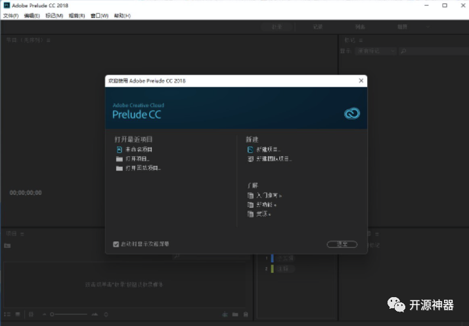The height and width of the screenshot is (326, 469).
Task: Click the icon right of the view buttons
Action: 31,314
